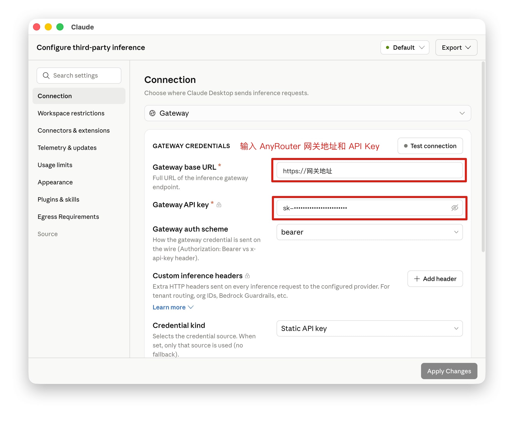This screenshot has width=514, height=422.
Task: Click the "GATEWAY CREDENTIALS" heading
Action: (191, 146)
